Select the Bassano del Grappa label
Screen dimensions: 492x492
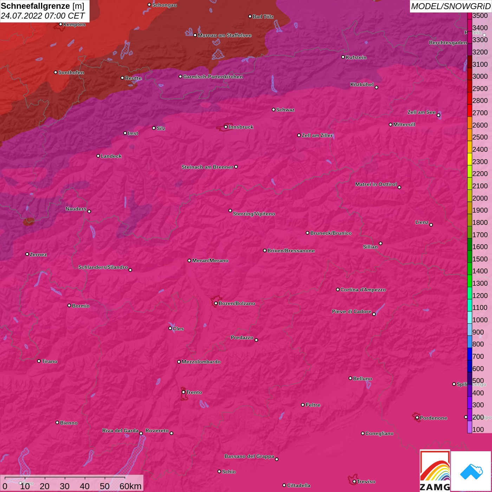click(x=249, y=456)
